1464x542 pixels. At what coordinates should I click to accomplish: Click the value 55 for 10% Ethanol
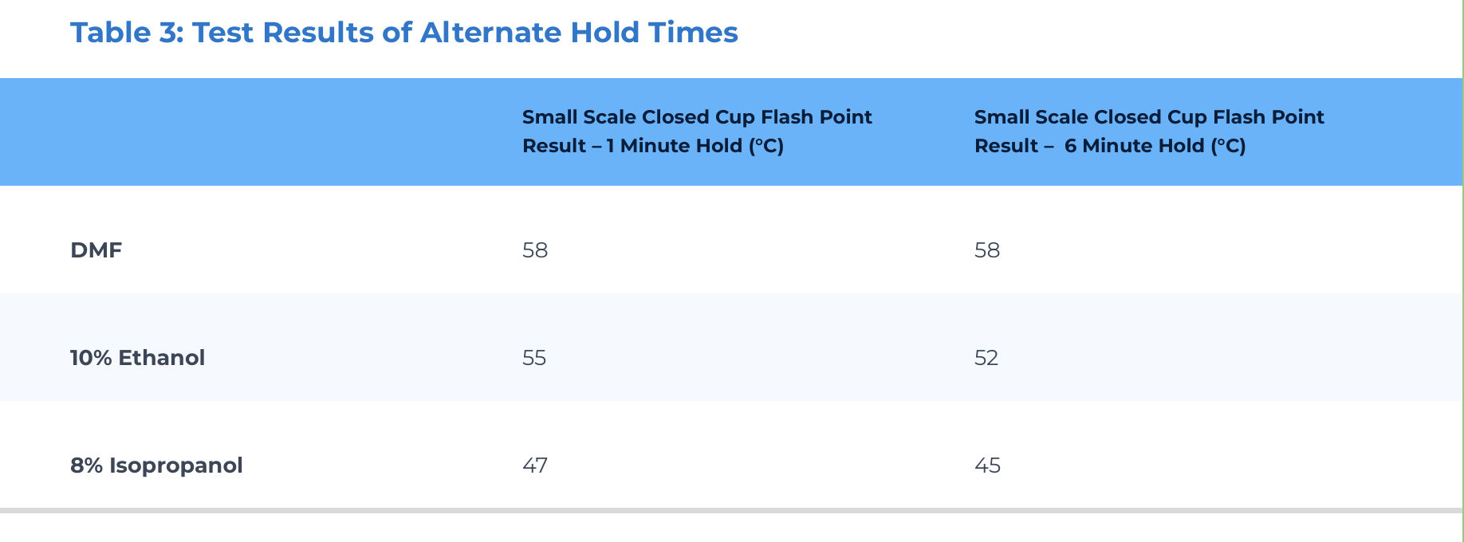click(x=534, y=358)
